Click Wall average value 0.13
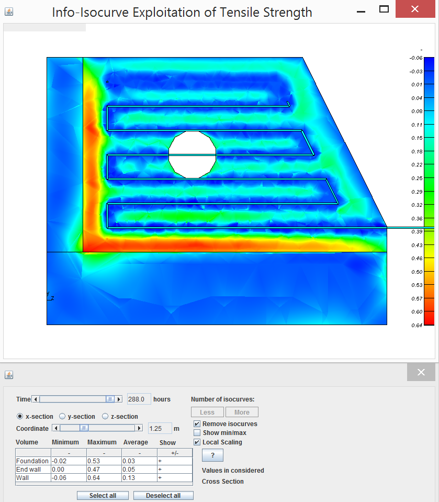This screenshot has height=502, width=439. point(140,478)
